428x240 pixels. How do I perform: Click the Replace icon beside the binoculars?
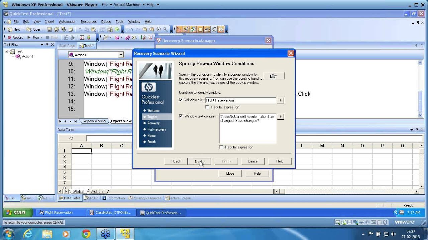[x=165, y=29]
